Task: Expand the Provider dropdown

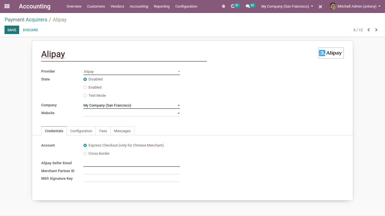Action: coord(132,72)
